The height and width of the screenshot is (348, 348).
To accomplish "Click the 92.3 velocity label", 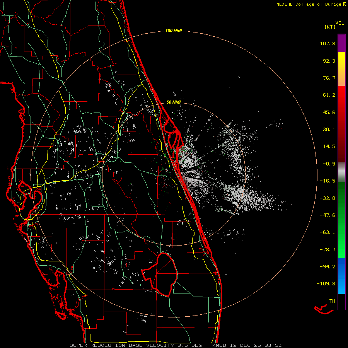I will pos(329,61).
